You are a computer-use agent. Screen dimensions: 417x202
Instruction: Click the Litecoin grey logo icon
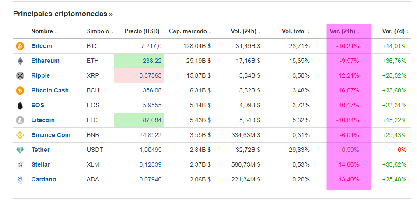click(20, 120)
